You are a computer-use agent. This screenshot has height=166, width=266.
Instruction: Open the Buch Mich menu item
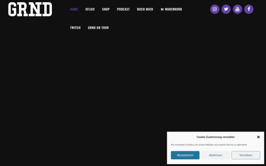point(145,9)
